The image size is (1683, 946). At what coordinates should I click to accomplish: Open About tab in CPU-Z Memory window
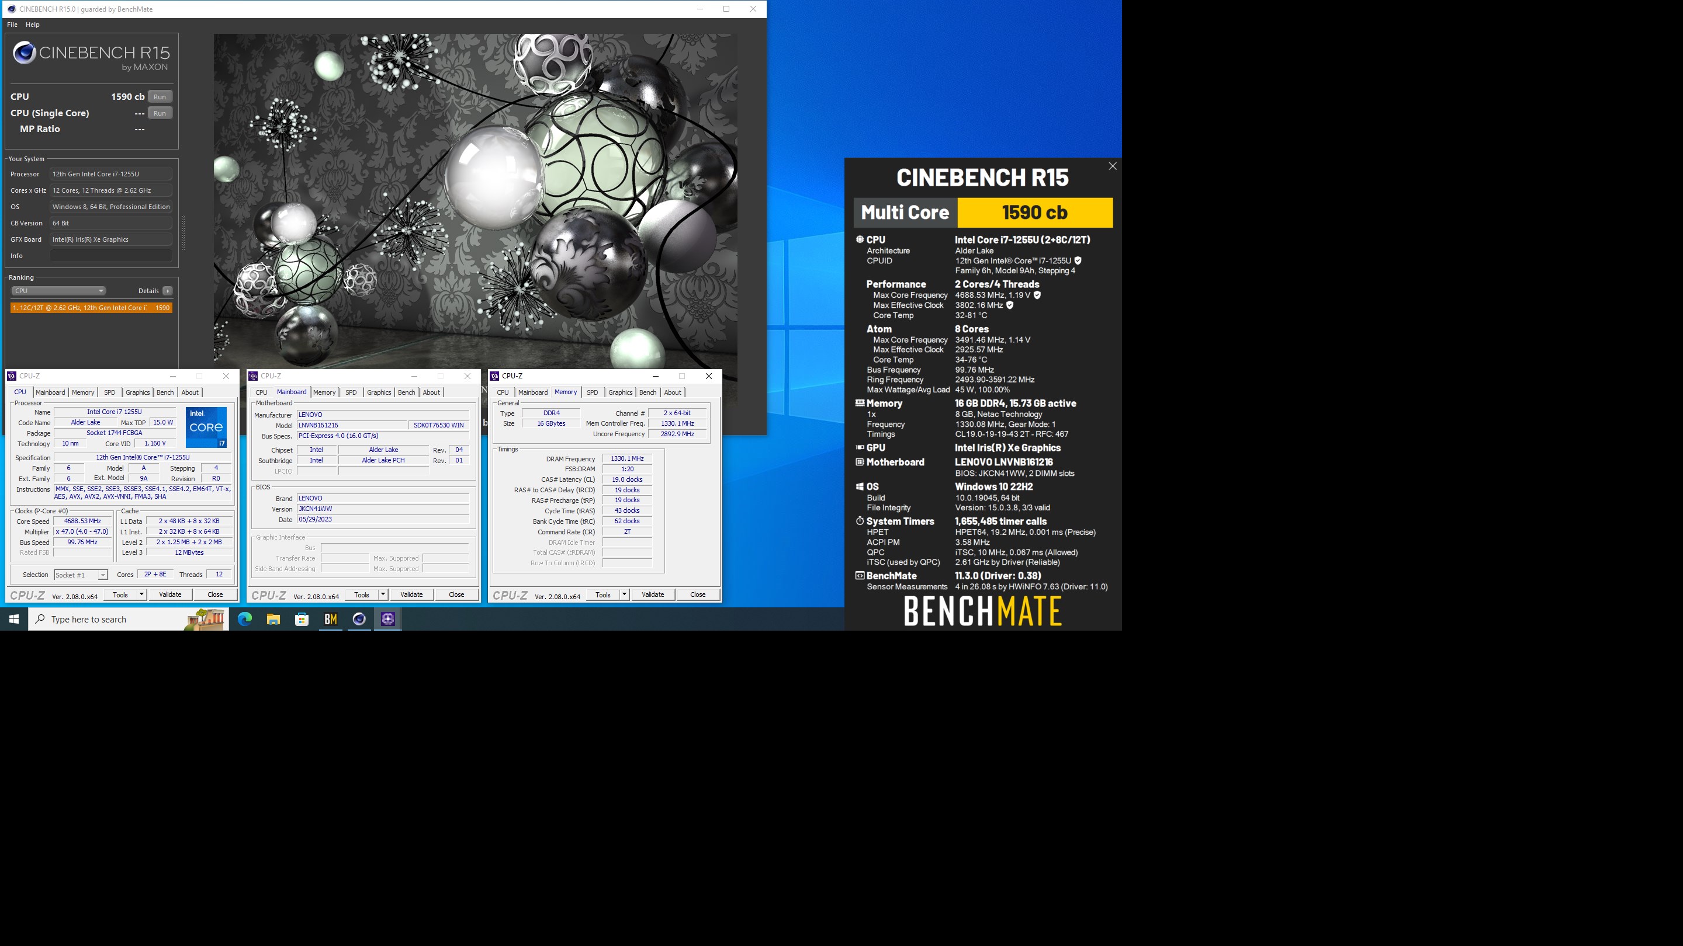pos(673,392)
